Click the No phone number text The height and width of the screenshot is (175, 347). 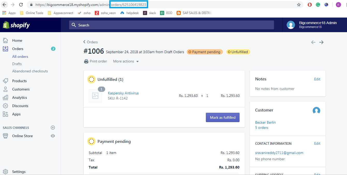[270, 159]
